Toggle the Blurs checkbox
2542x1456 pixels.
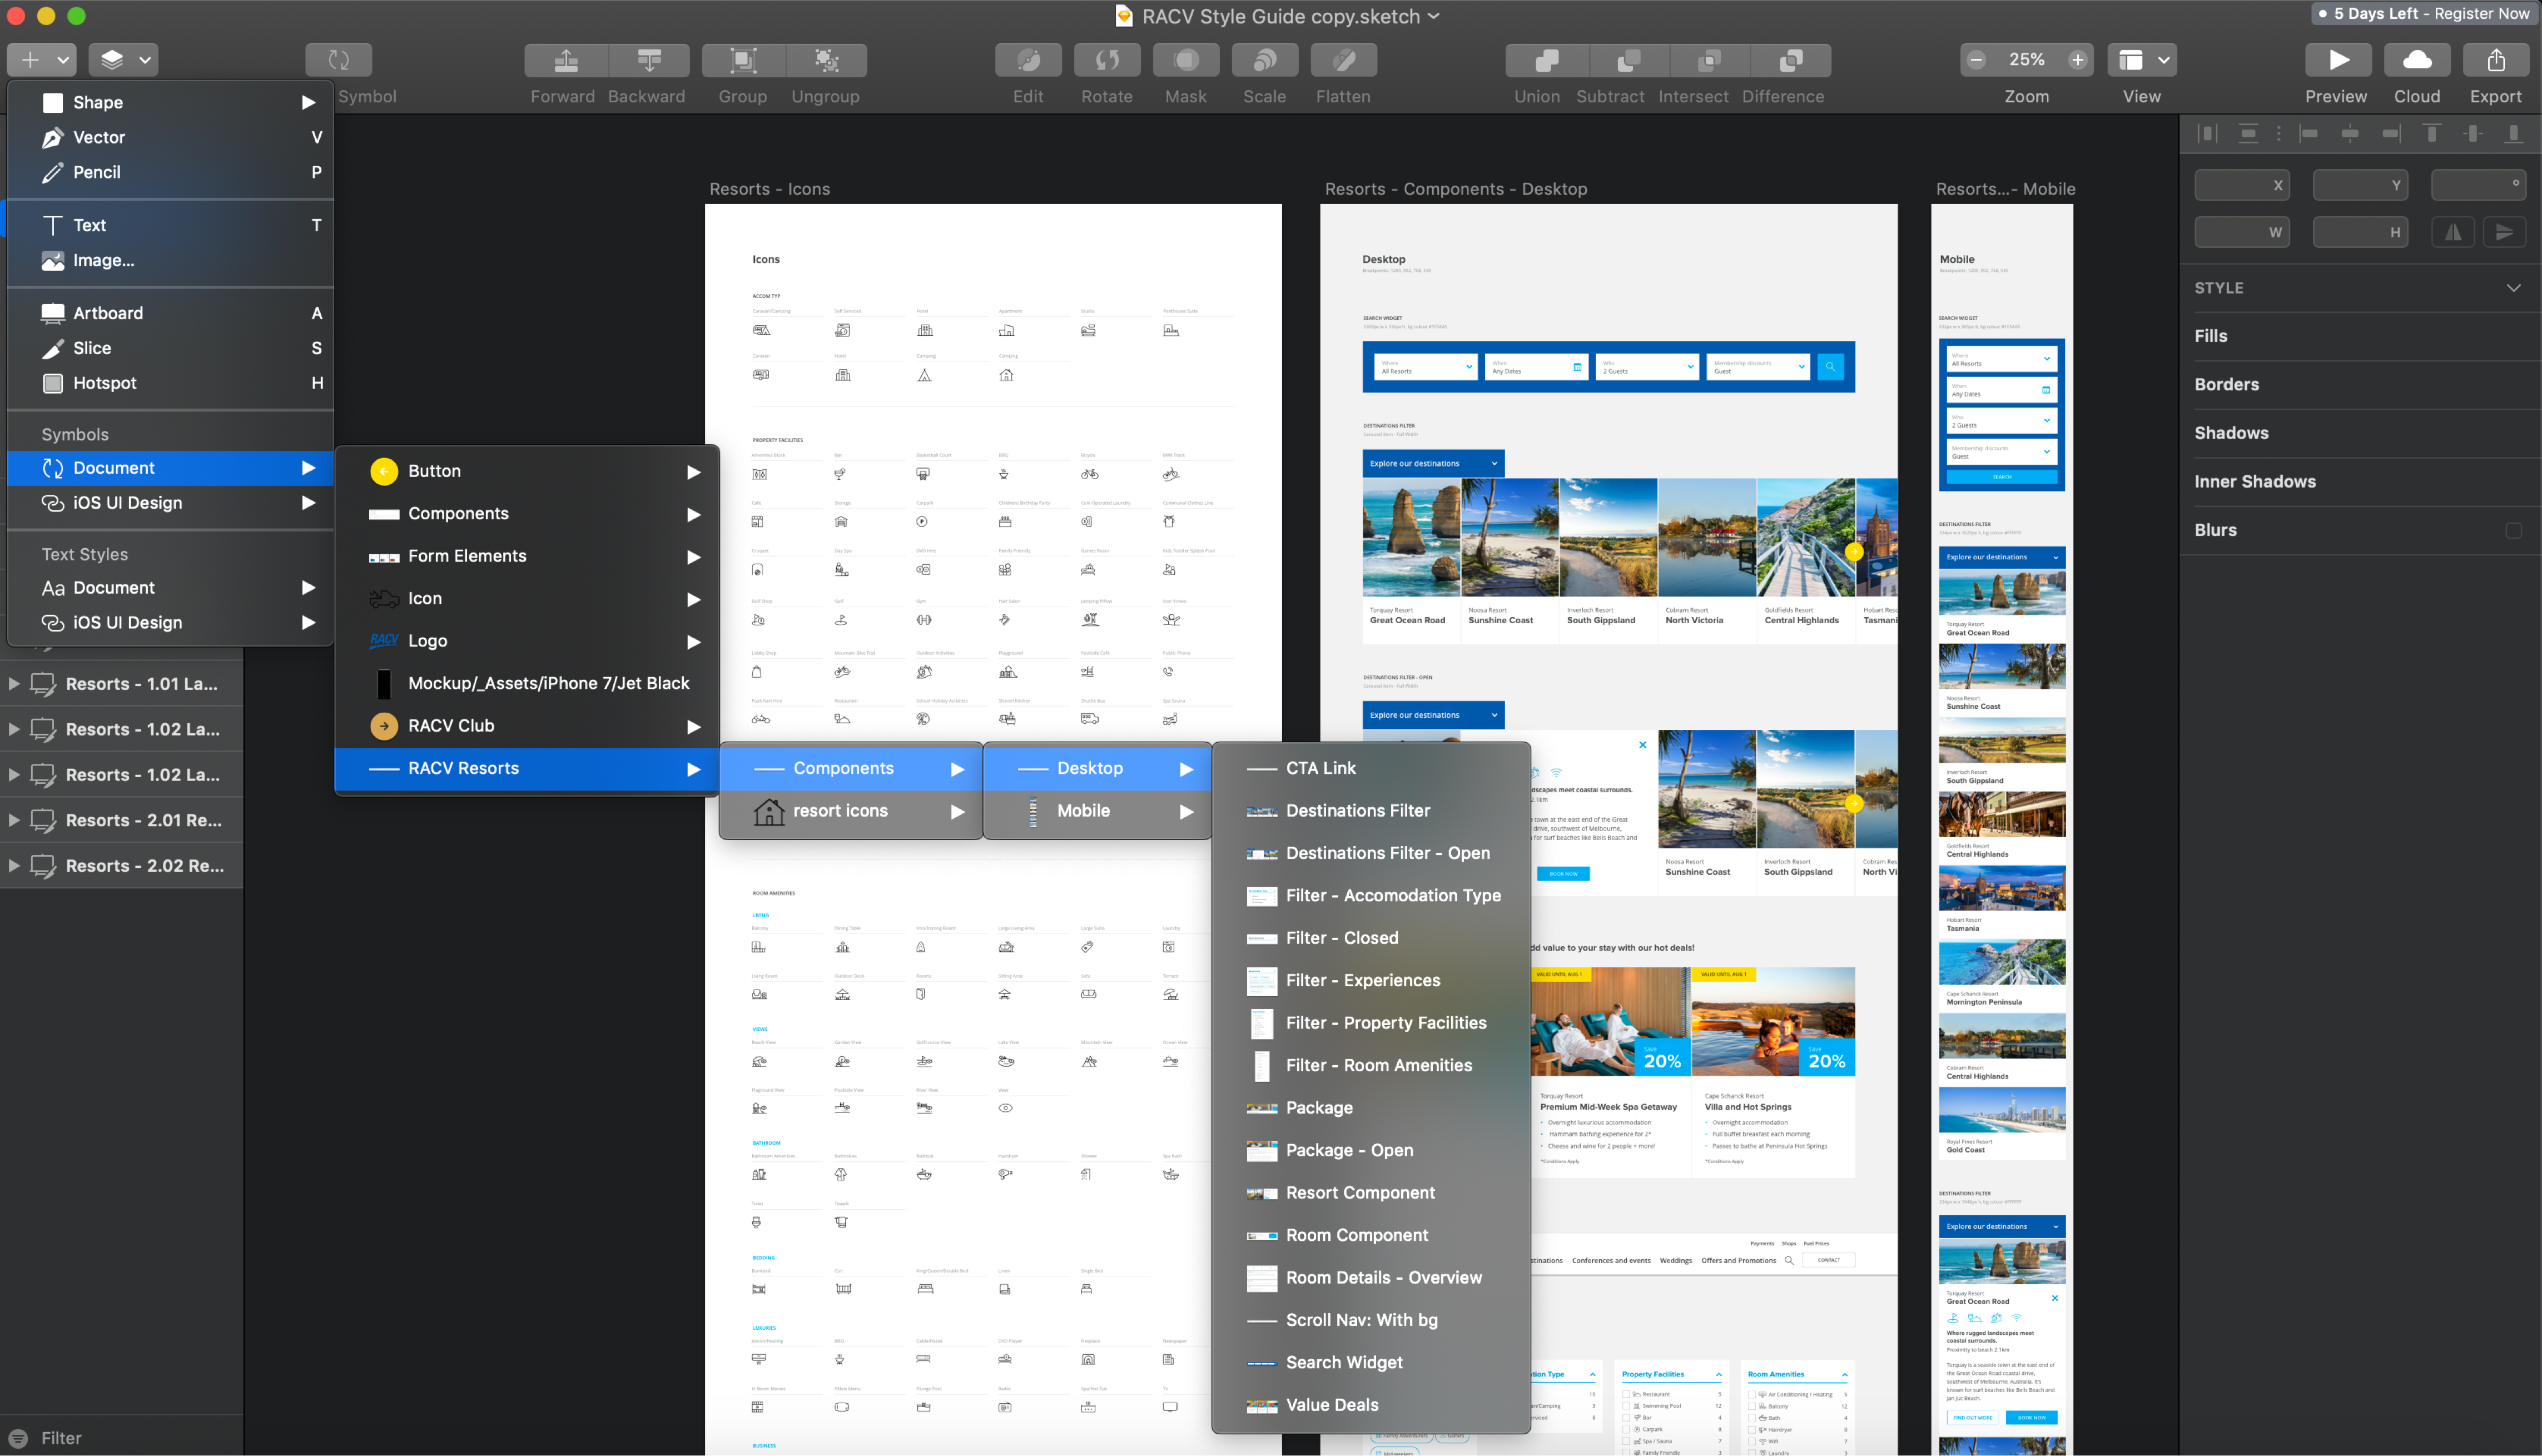2513,530
